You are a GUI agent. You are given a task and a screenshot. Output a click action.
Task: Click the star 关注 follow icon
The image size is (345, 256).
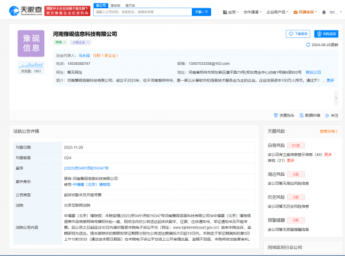[x=327, y=115]
